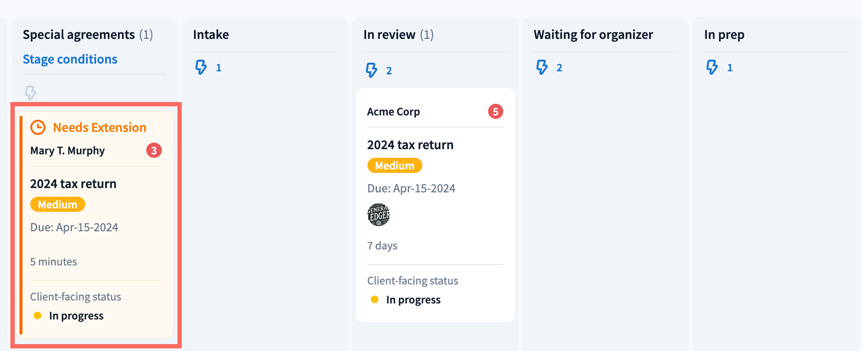Click the Waiting for organizer stage header
Image resolution: width=862 pixels, height=351 pixels.
[593, 35]
